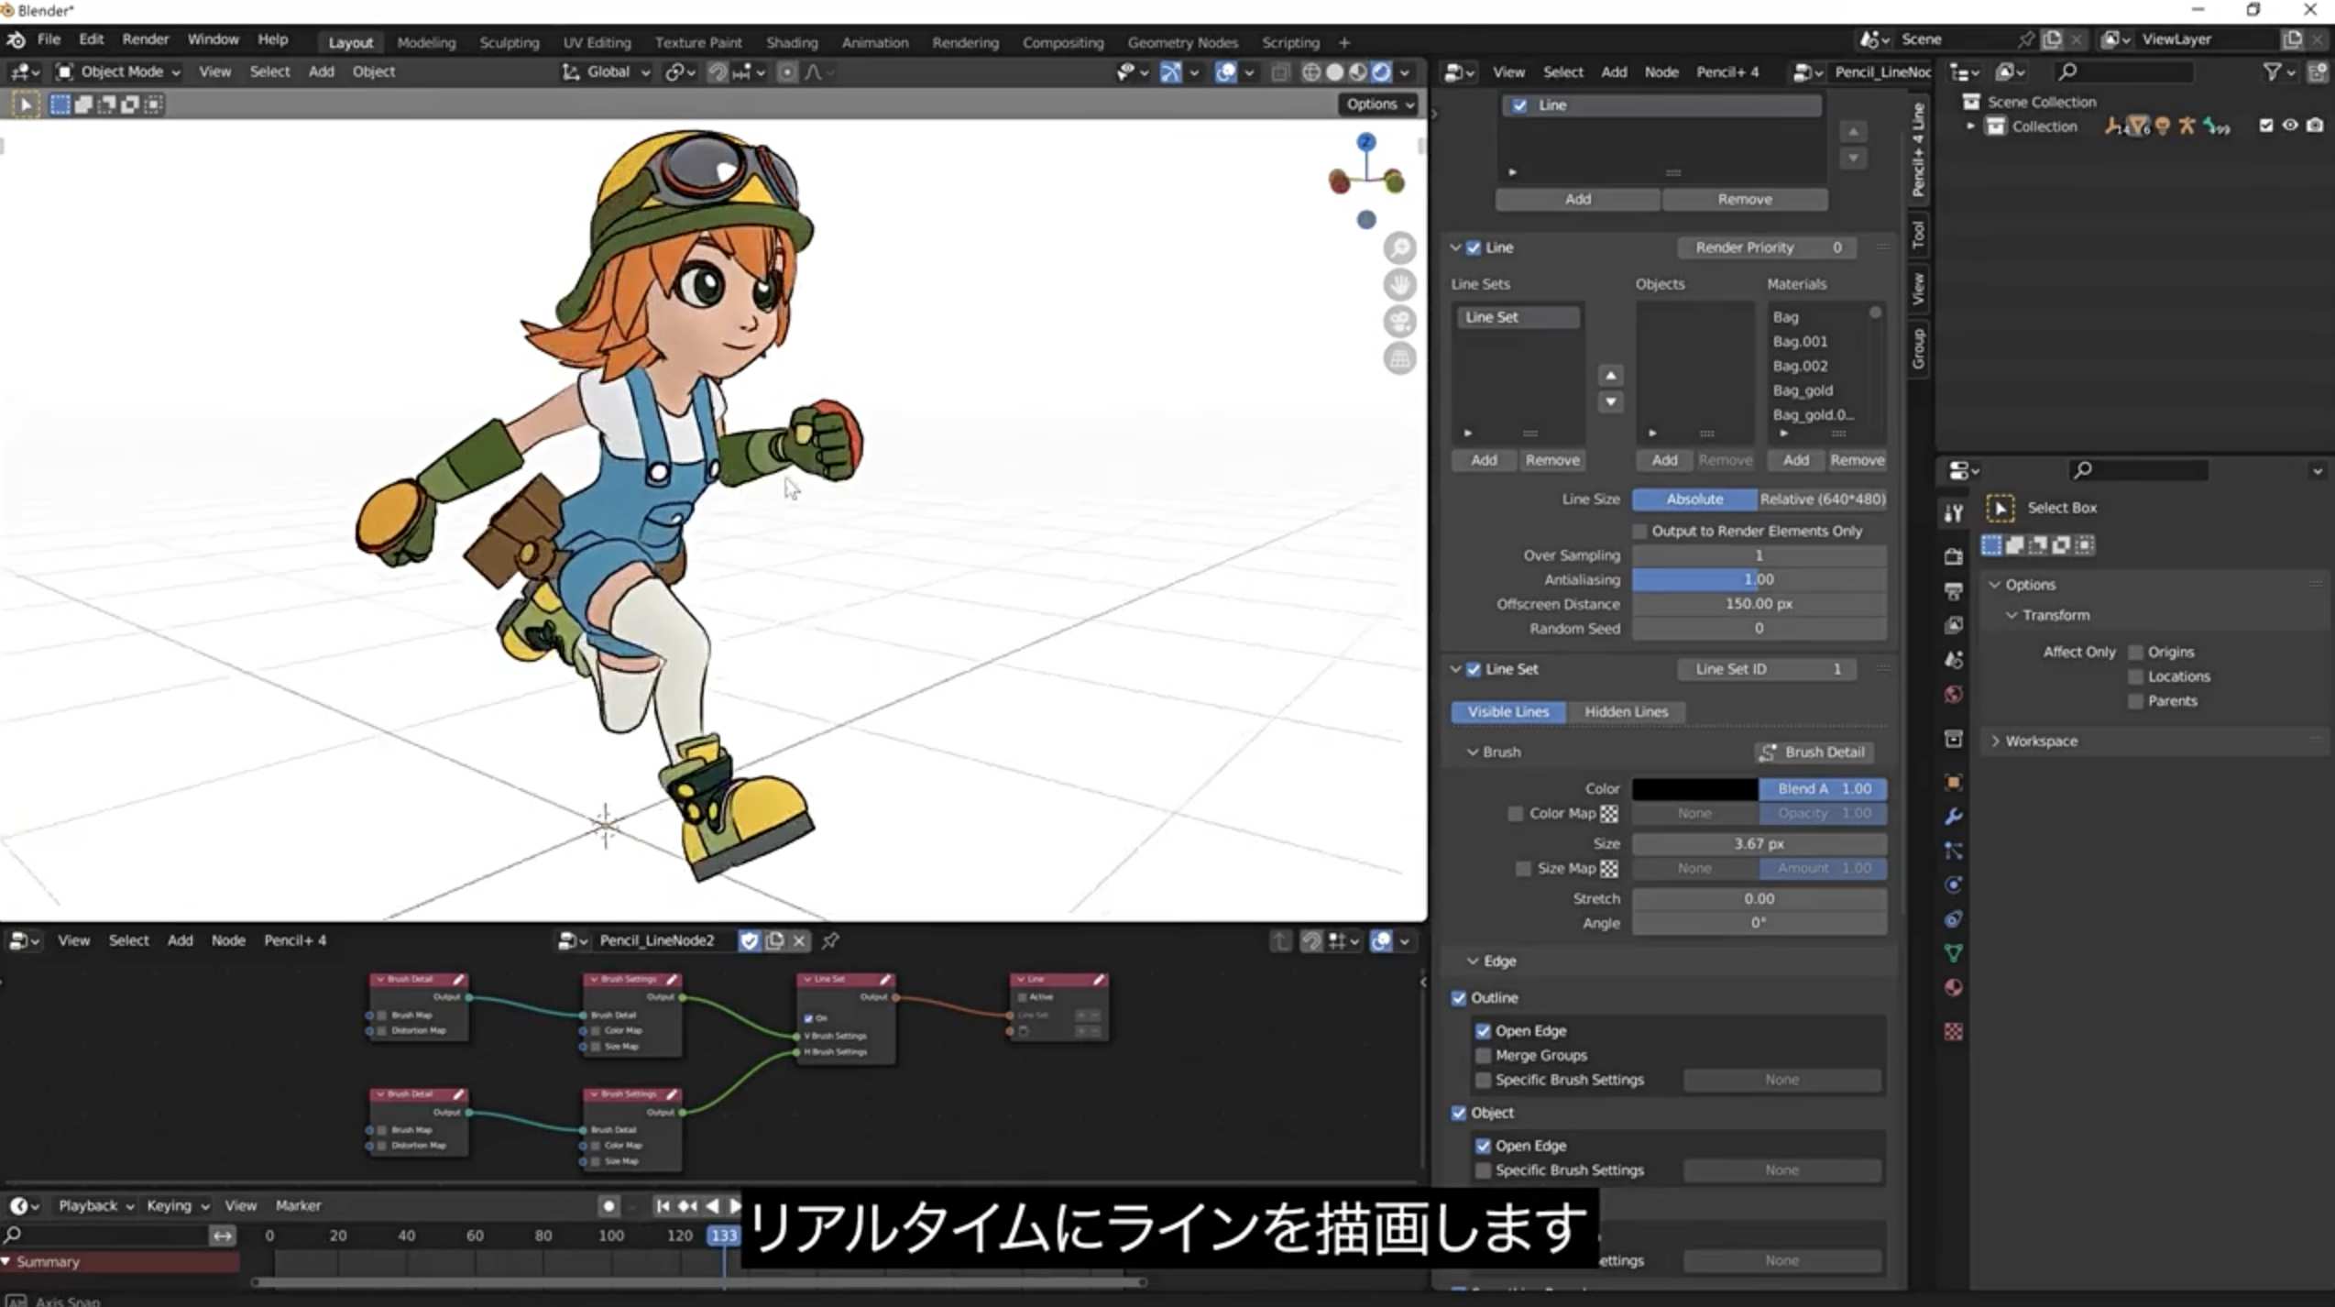Open the Object Mode dropdown
The image size is (2335, 1307).
(117, 71)
